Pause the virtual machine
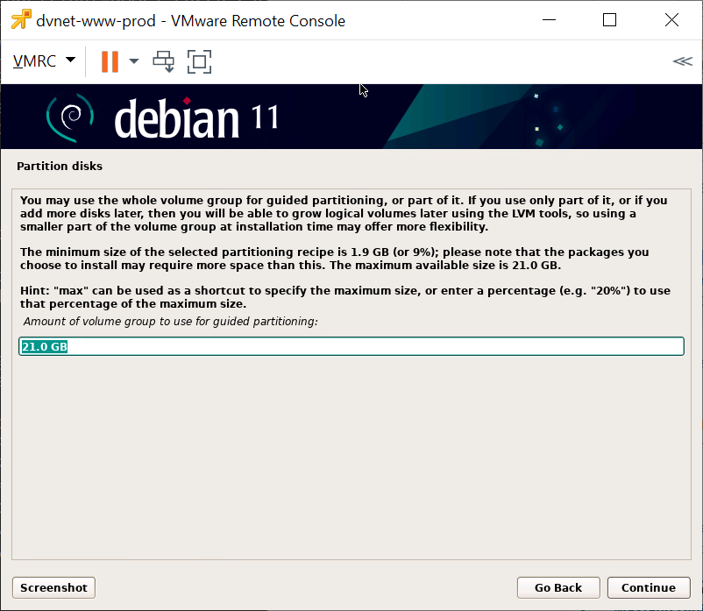The width and height of the screenshot is (703, 611). (110, 61)
